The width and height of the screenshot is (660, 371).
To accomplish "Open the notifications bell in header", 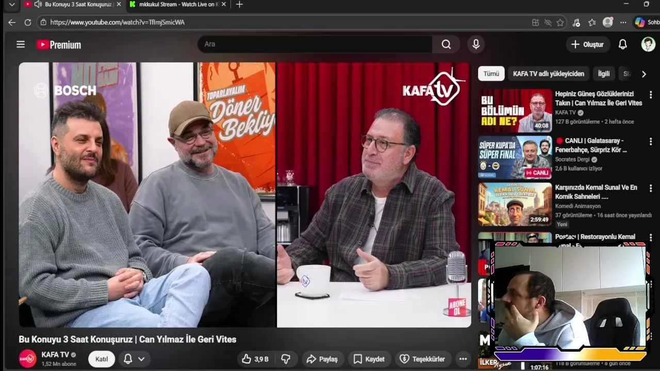I will 623,44.
